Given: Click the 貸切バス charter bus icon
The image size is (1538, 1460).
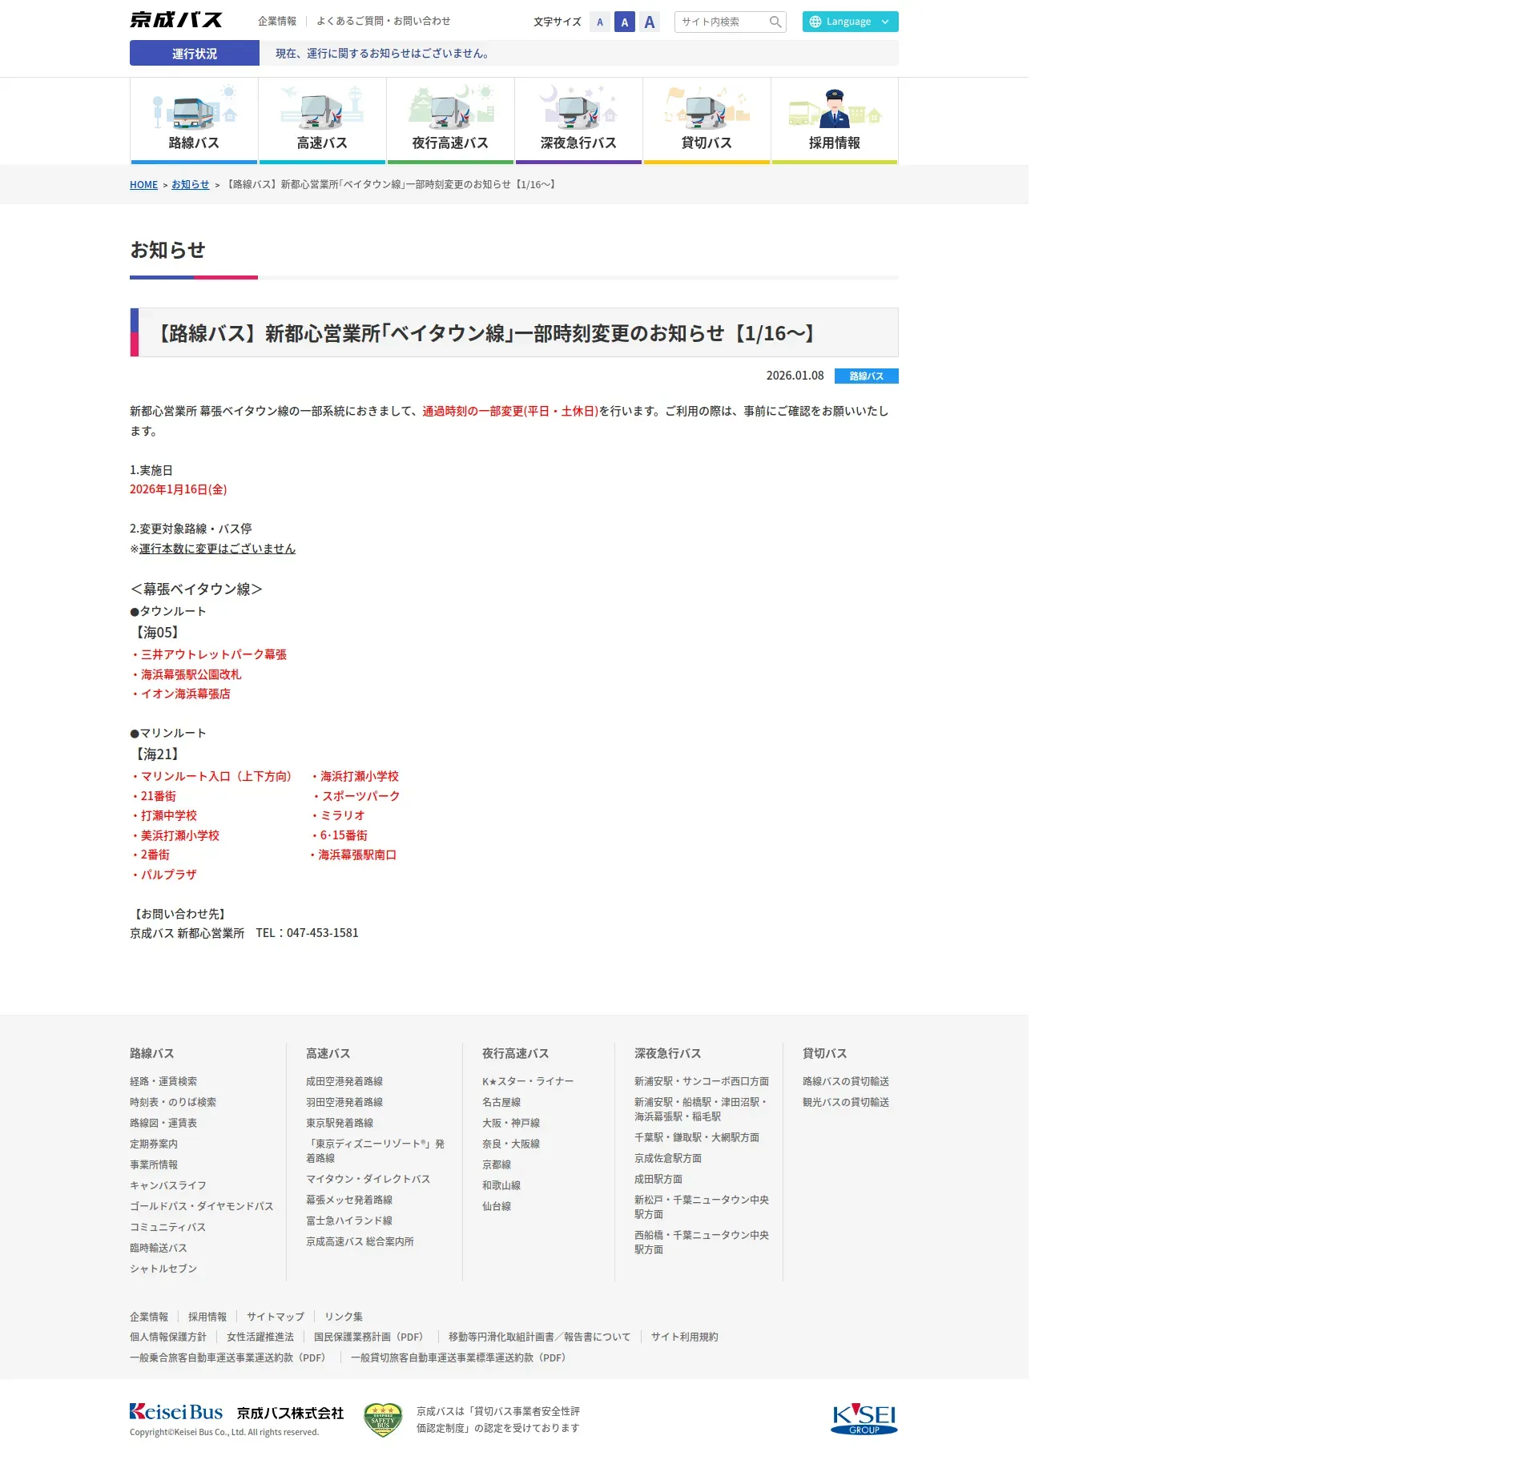Looking at the screenshot, I should [707, 111].
